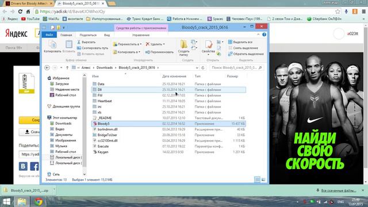Viewport: 368px width, 207px height.
Task: Open the Copy to (Копировать в) dropdown
Action: 126,52
